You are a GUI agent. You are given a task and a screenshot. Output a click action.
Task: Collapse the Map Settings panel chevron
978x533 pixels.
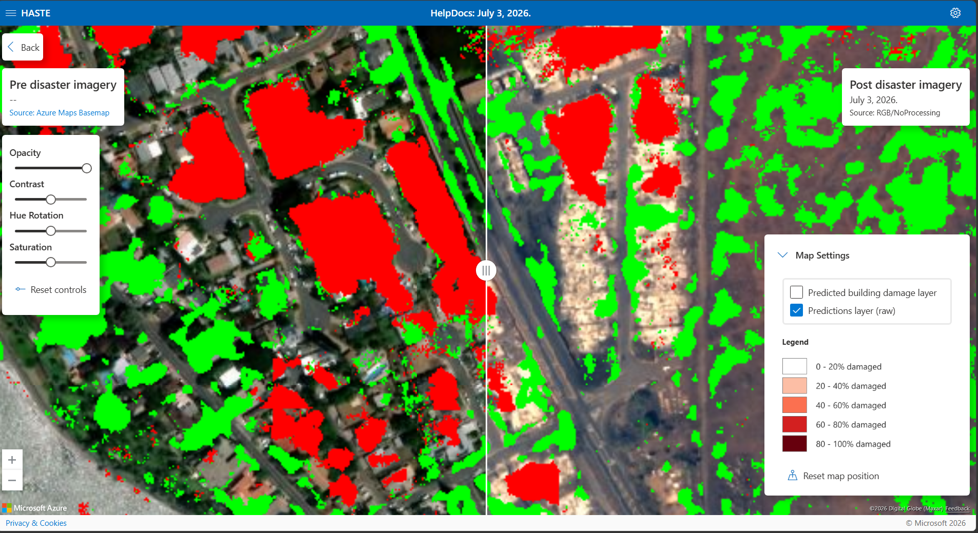(x=783, y=255)
